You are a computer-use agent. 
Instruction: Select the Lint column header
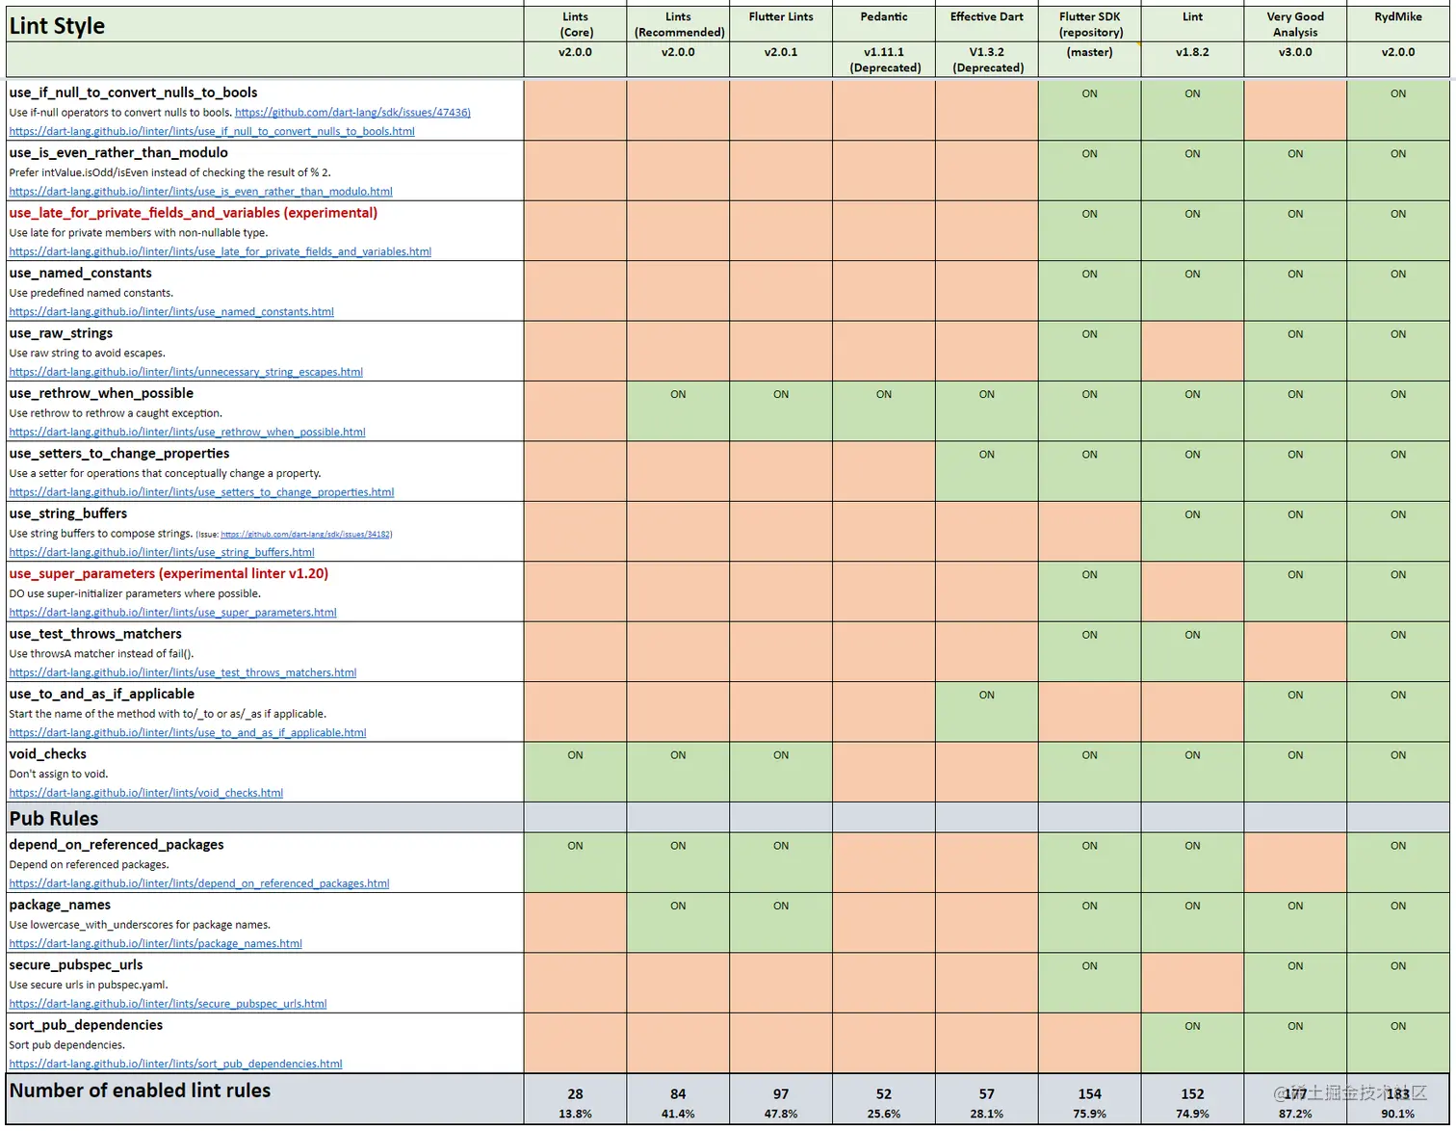click(1193, 25)
